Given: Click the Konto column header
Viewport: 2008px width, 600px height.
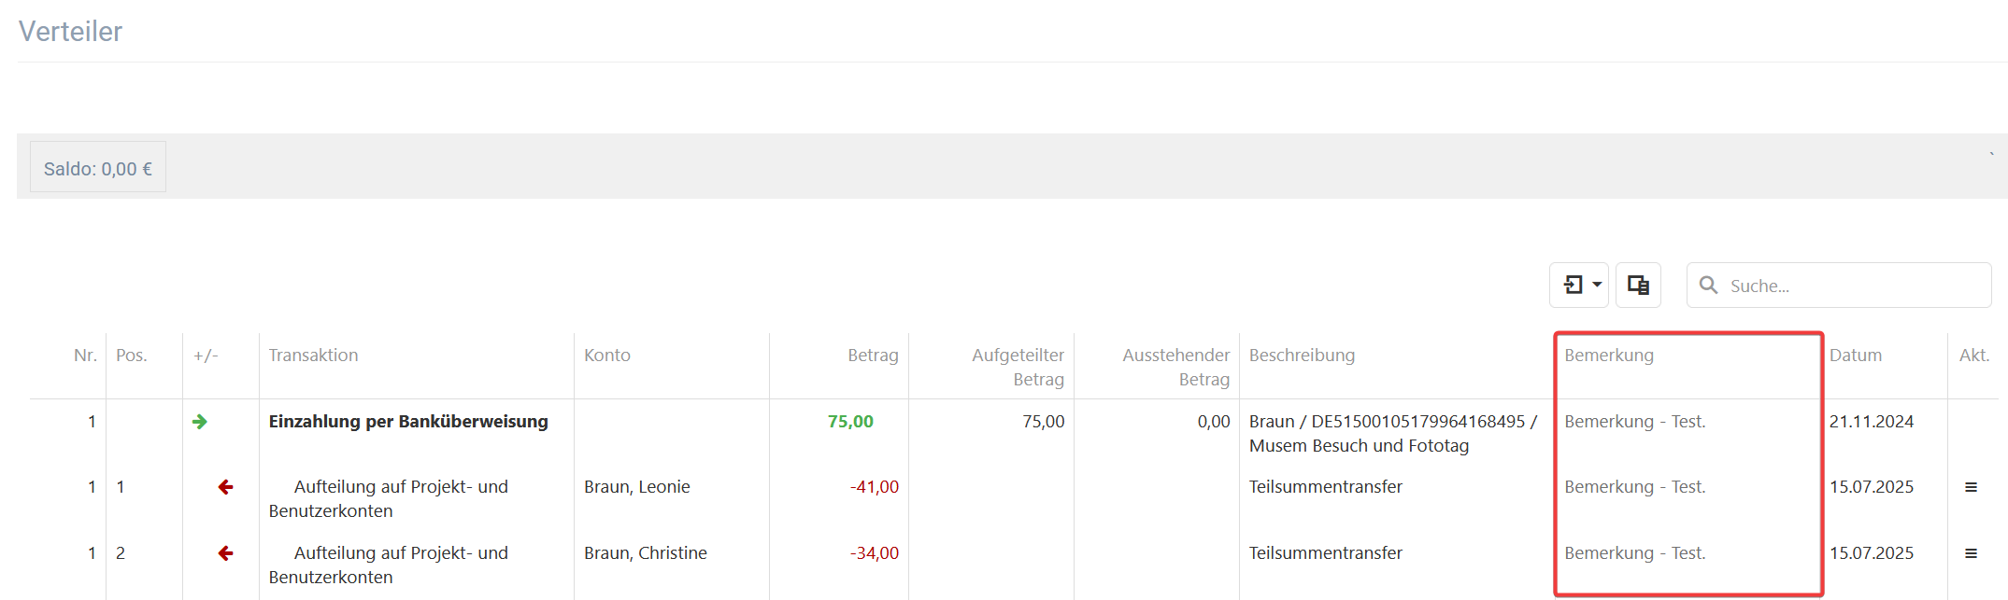Looking at the screenshot, I should pos(607,356).
